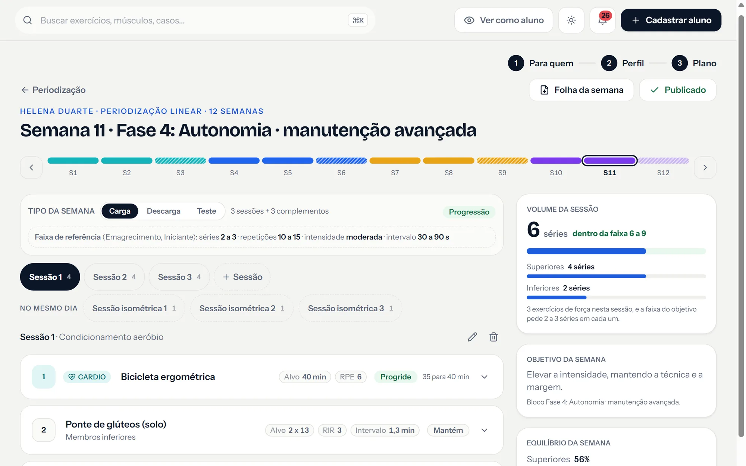Expand the Bicicleta ergométrica row chevron

point(484,377)
